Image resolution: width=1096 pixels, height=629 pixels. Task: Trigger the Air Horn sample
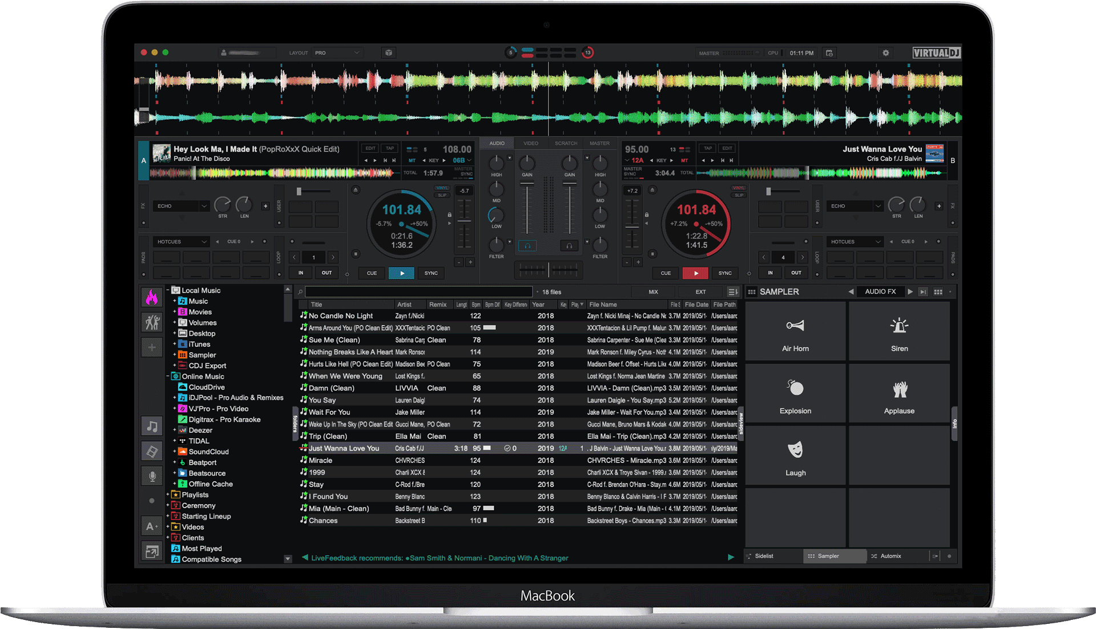click(x=795, y=331)
